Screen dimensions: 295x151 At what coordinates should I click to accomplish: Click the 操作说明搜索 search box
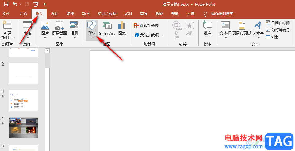coord(222,14)
